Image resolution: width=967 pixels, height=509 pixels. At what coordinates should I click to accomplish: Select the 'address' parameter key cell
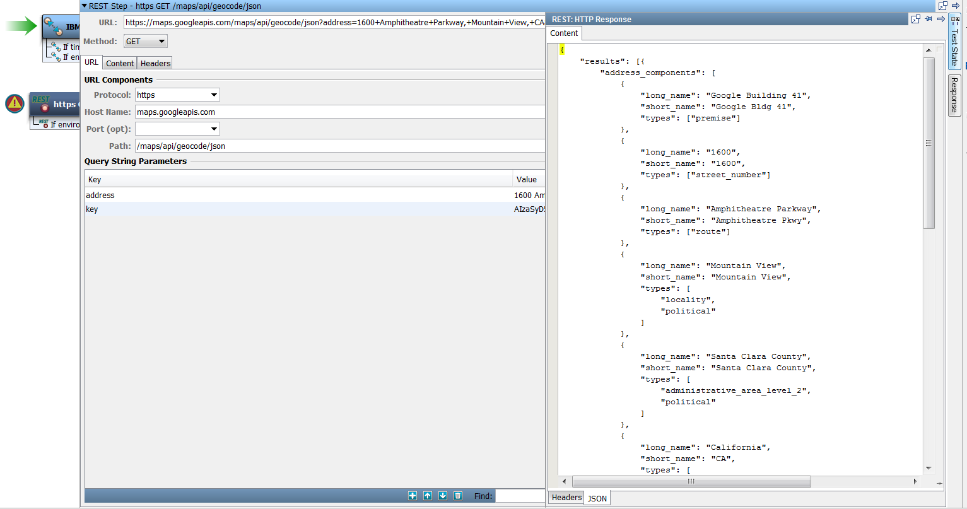[299, 196]
